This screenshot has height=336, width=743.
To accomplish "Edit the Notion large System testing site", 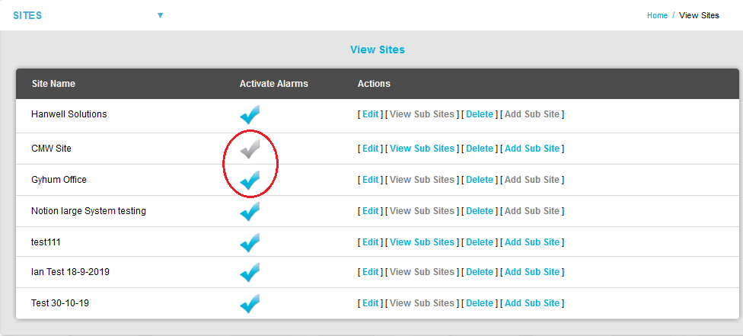I will [370, 211].
